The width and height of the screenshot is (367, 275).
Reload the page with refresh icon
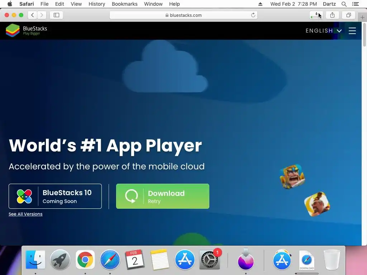(x=253, y=15)
